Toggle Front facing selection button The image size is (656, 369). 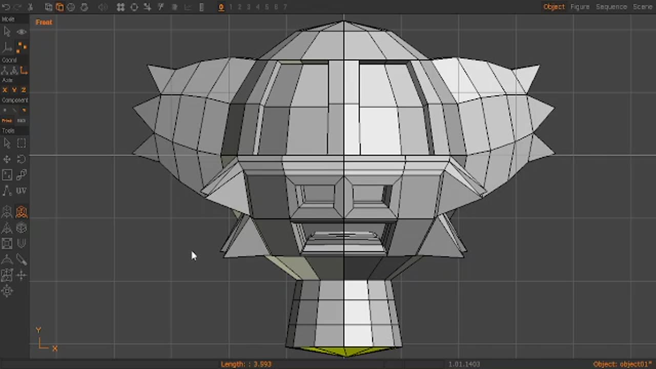pos(7,120)
